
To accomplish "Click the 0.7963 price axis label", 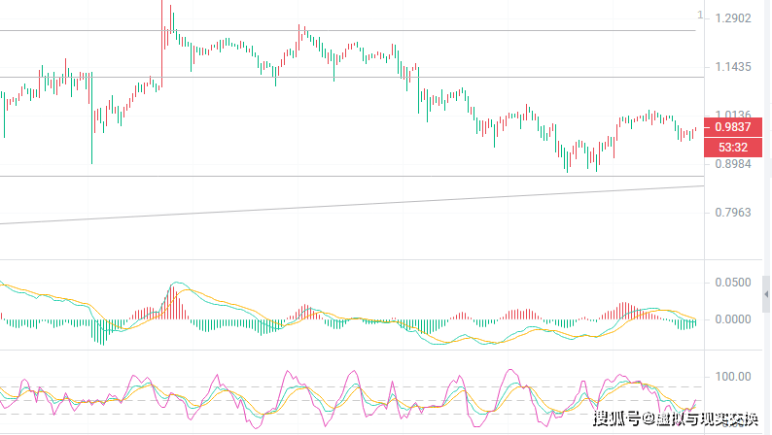I will (x=732, y=212).
